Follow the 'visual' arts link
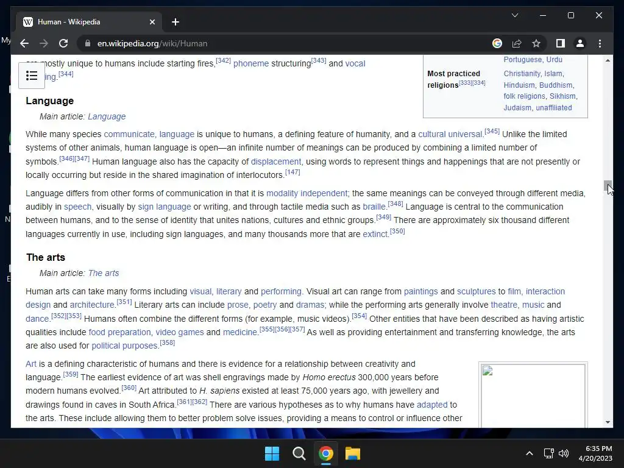This screenshot has height=468, width=624. (200, 292)
